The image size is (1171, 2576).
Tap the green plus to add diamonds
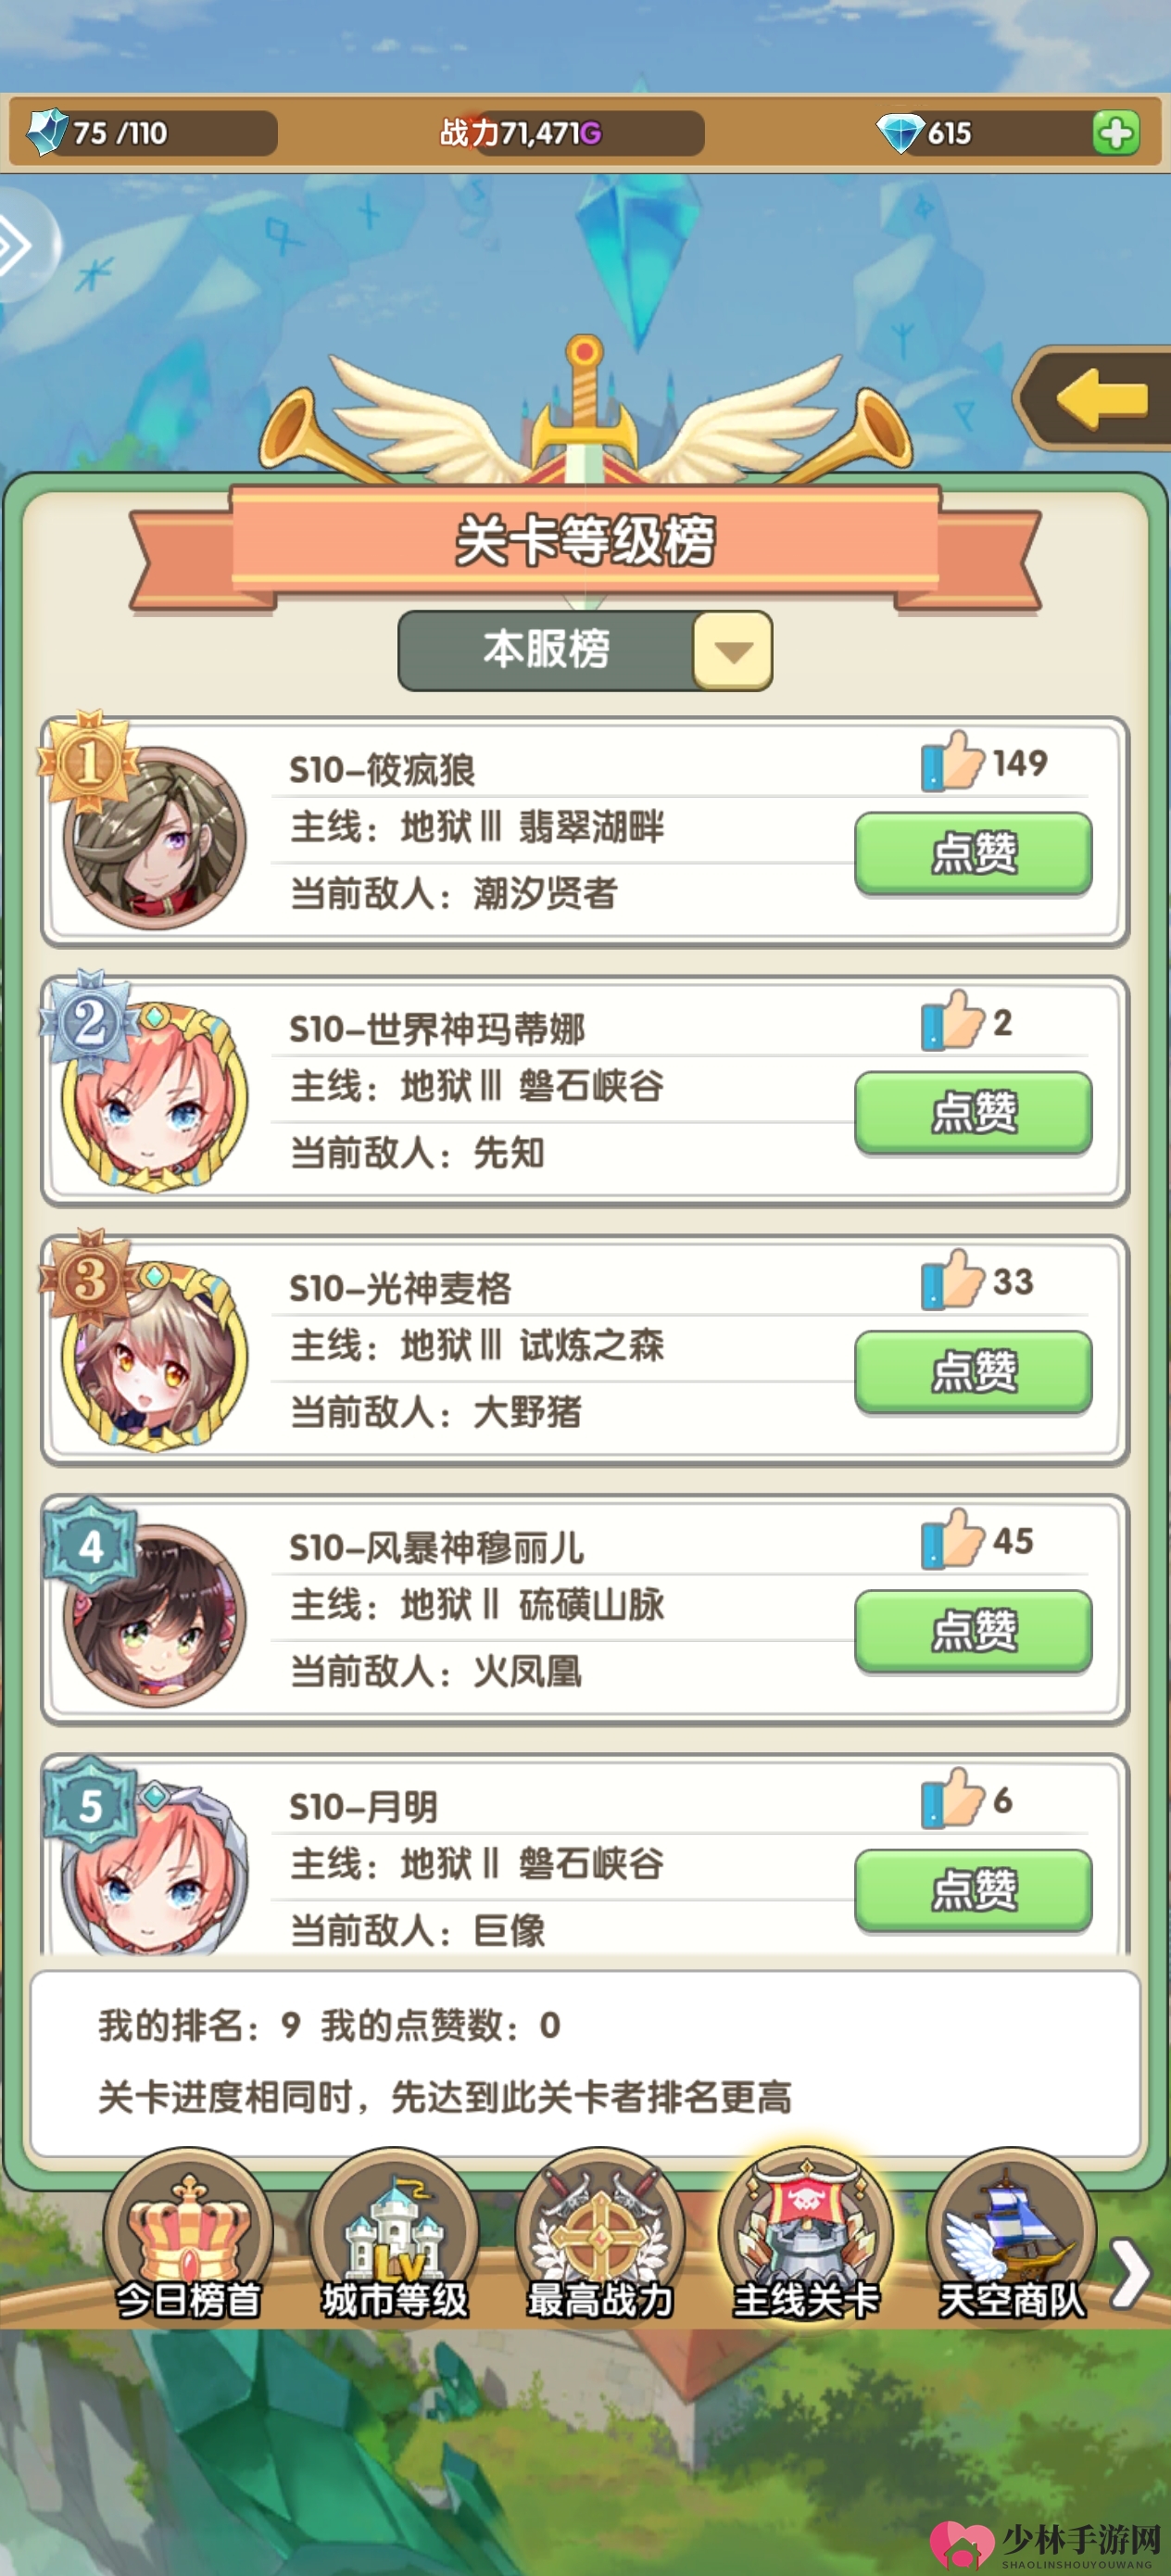tap(1115, 132)
